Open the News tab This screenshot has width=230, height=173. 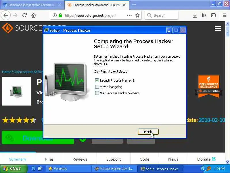[173, 159]
